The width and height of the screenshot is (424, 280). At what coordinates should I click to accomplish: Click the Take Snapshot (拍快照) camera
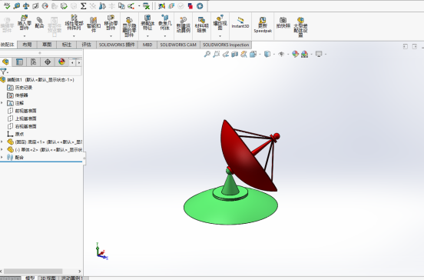tap(283, 23)
